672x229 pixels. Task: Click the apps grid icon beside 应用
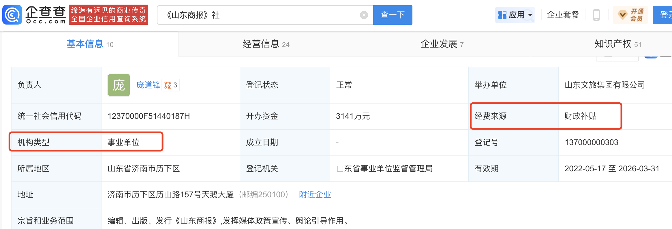tap(502, 15)
